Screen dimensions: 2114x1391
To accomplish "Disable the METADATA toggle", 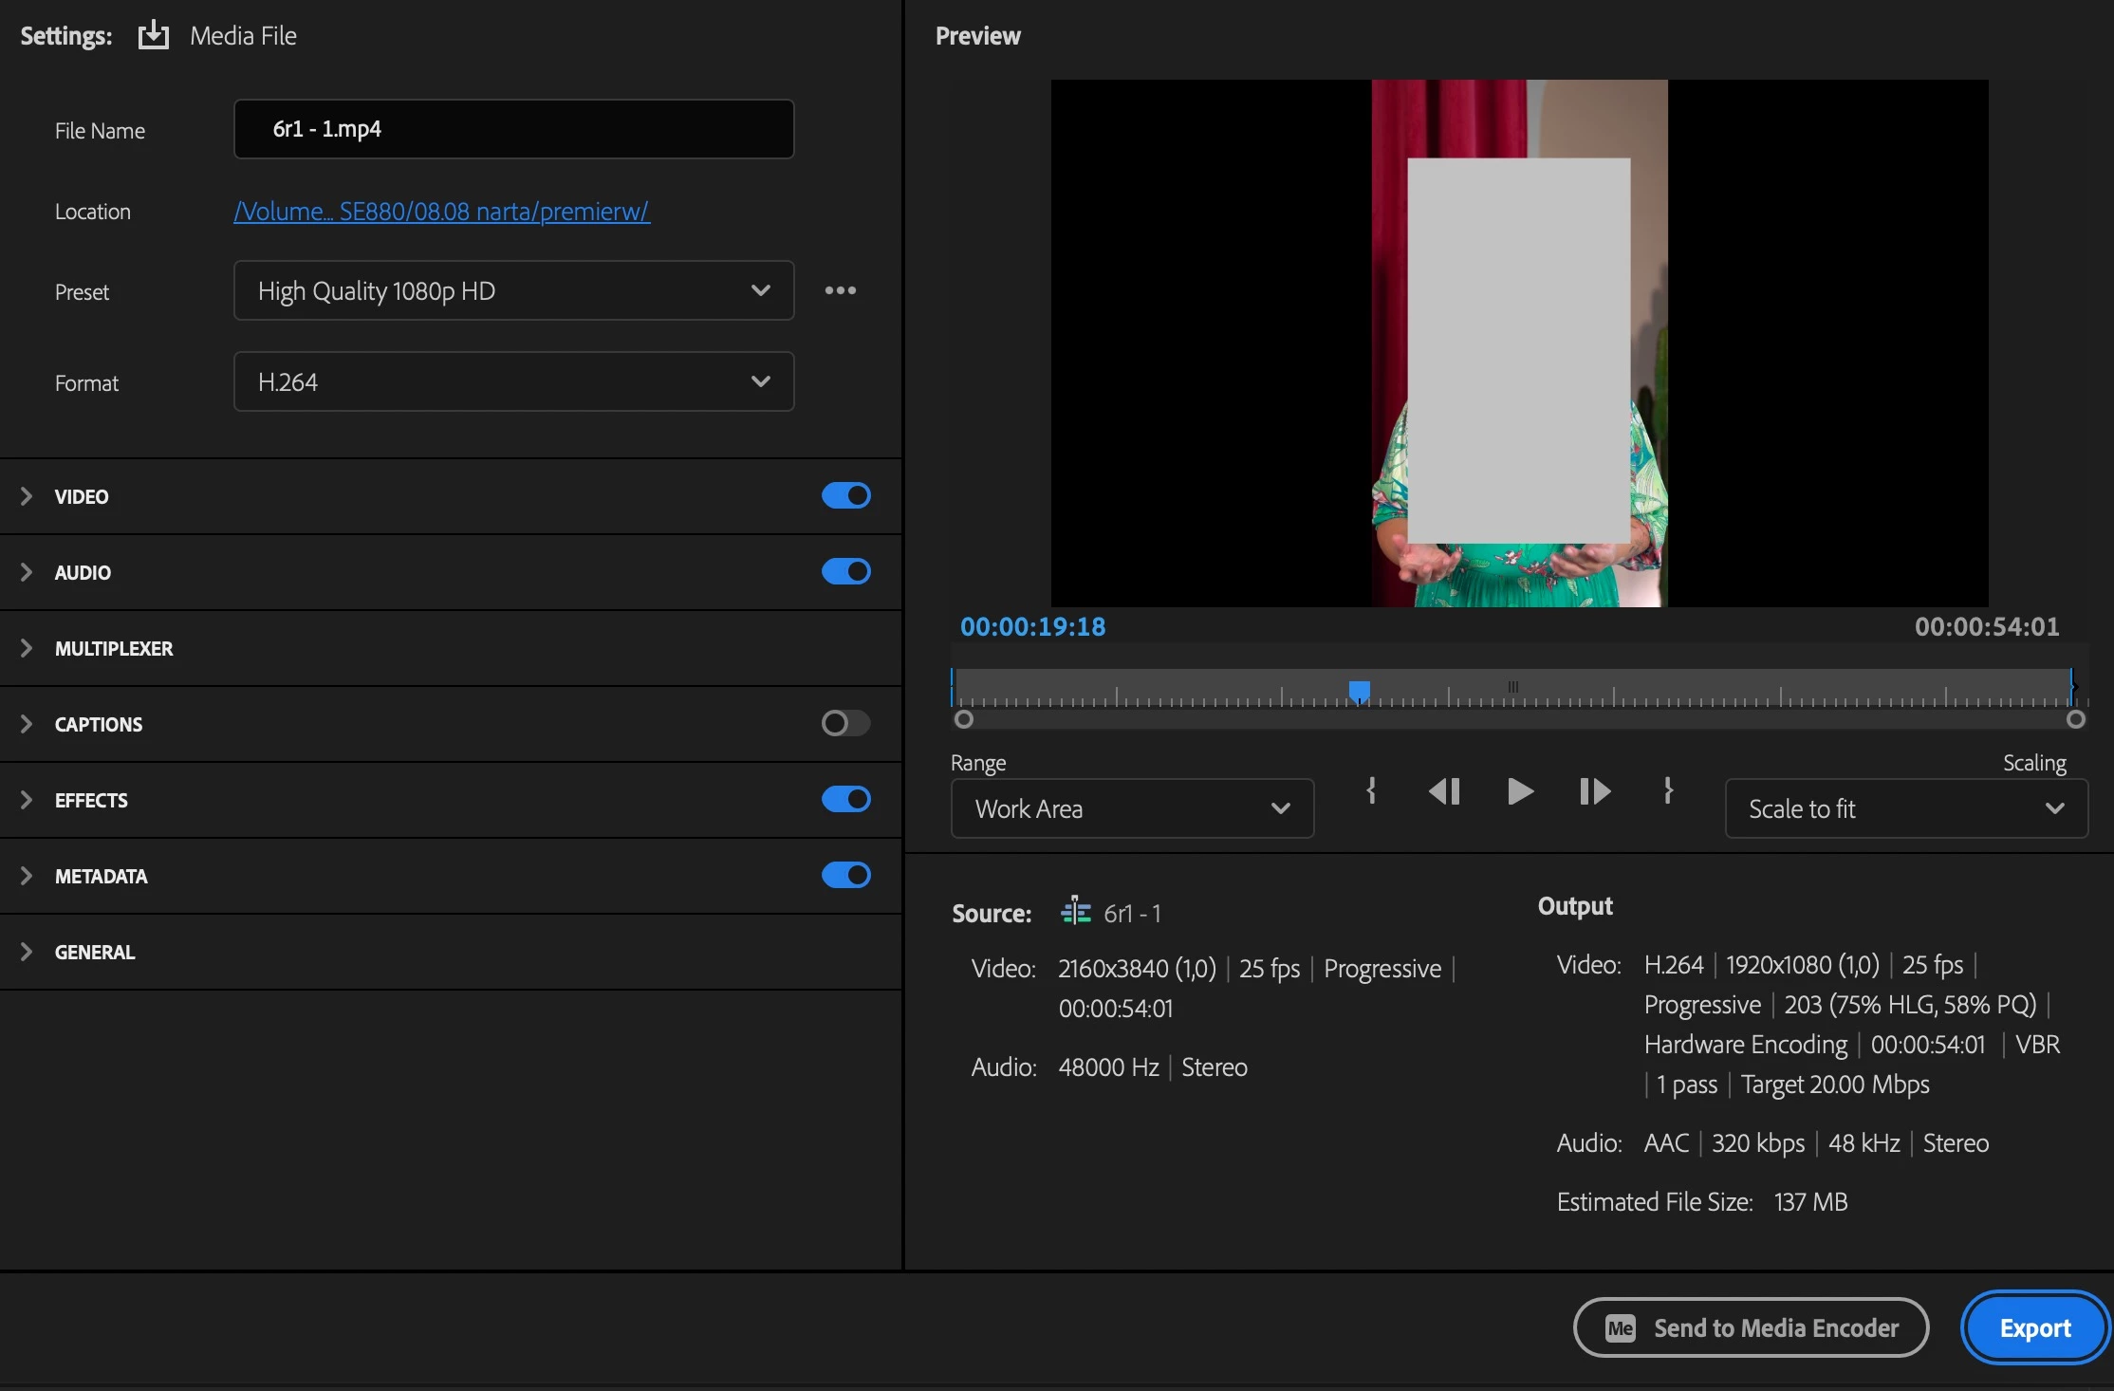I will tap(845, 875).
